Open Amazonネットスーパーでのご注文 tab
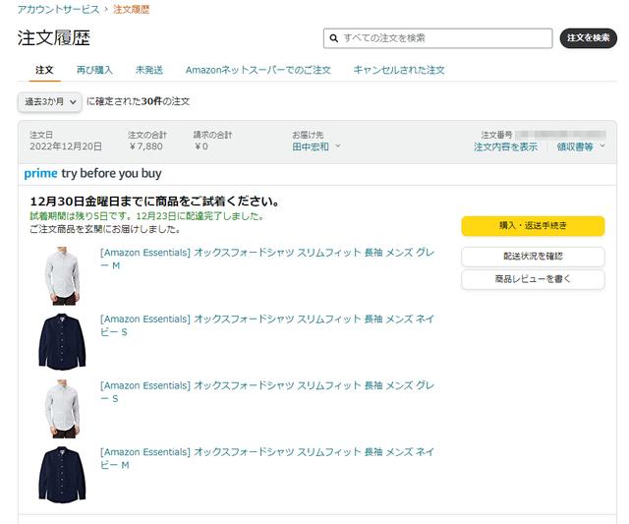This screenshot has width=629, height=524. 257,70
